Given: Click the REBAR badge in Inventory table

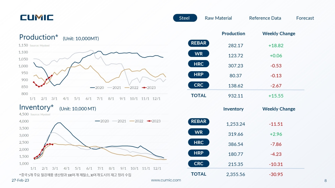Looking at the screenshot, I should coord(199,121).
